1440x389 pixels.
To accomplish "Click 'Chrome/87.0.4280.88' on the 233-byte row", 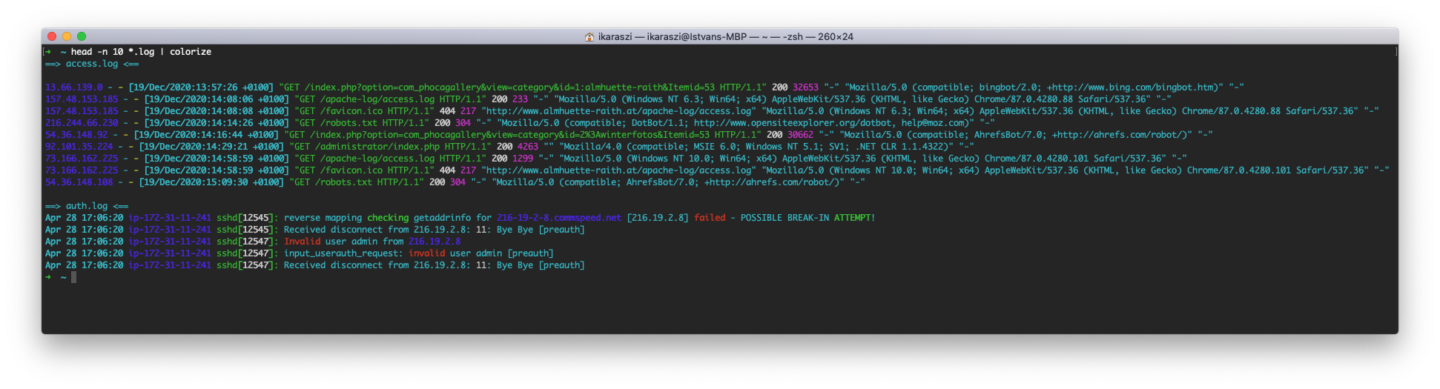I will click(x=1023, y=99).
